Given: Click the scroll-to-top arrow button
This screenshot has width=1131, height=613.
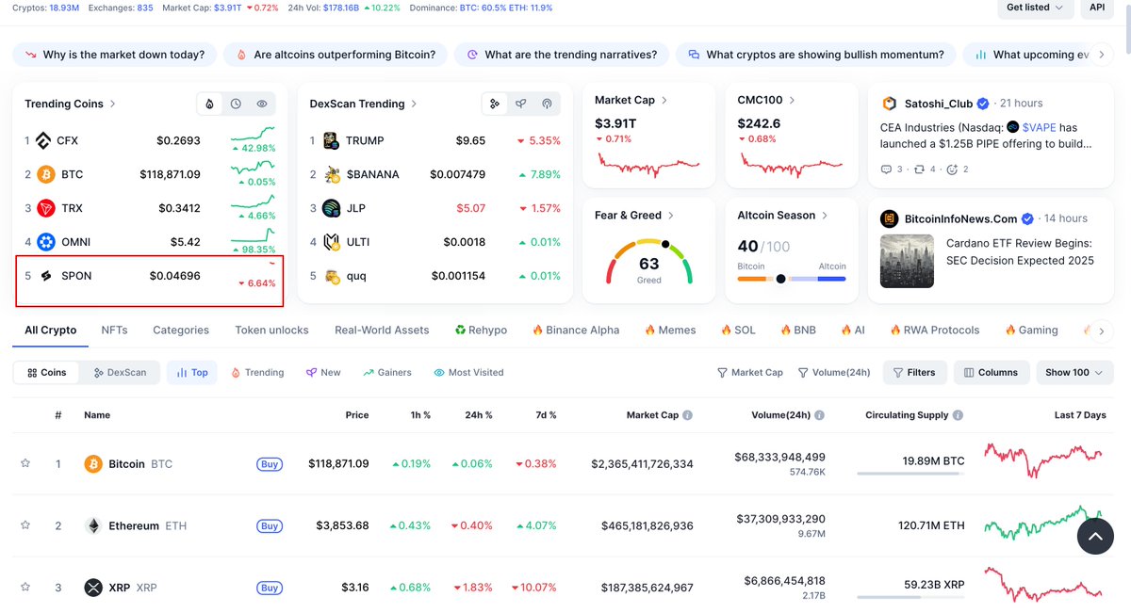Looking at the screenshot, I should pyautogui.click(x=1095, y=536).
